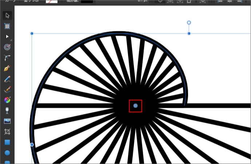Image resolution: width=251 pixels, height=164 pixels.
Task: Select the Pencil tool
Action: tap(7, 79)
